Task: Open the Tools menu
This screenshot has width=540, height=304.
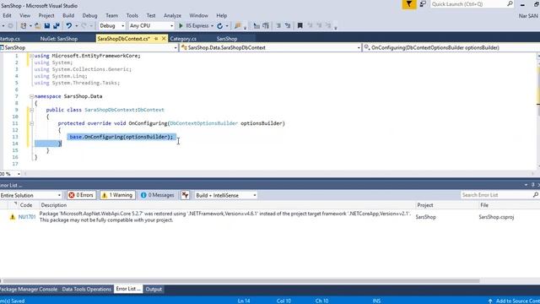Action: pyautogui.click(x=132, y=16)
